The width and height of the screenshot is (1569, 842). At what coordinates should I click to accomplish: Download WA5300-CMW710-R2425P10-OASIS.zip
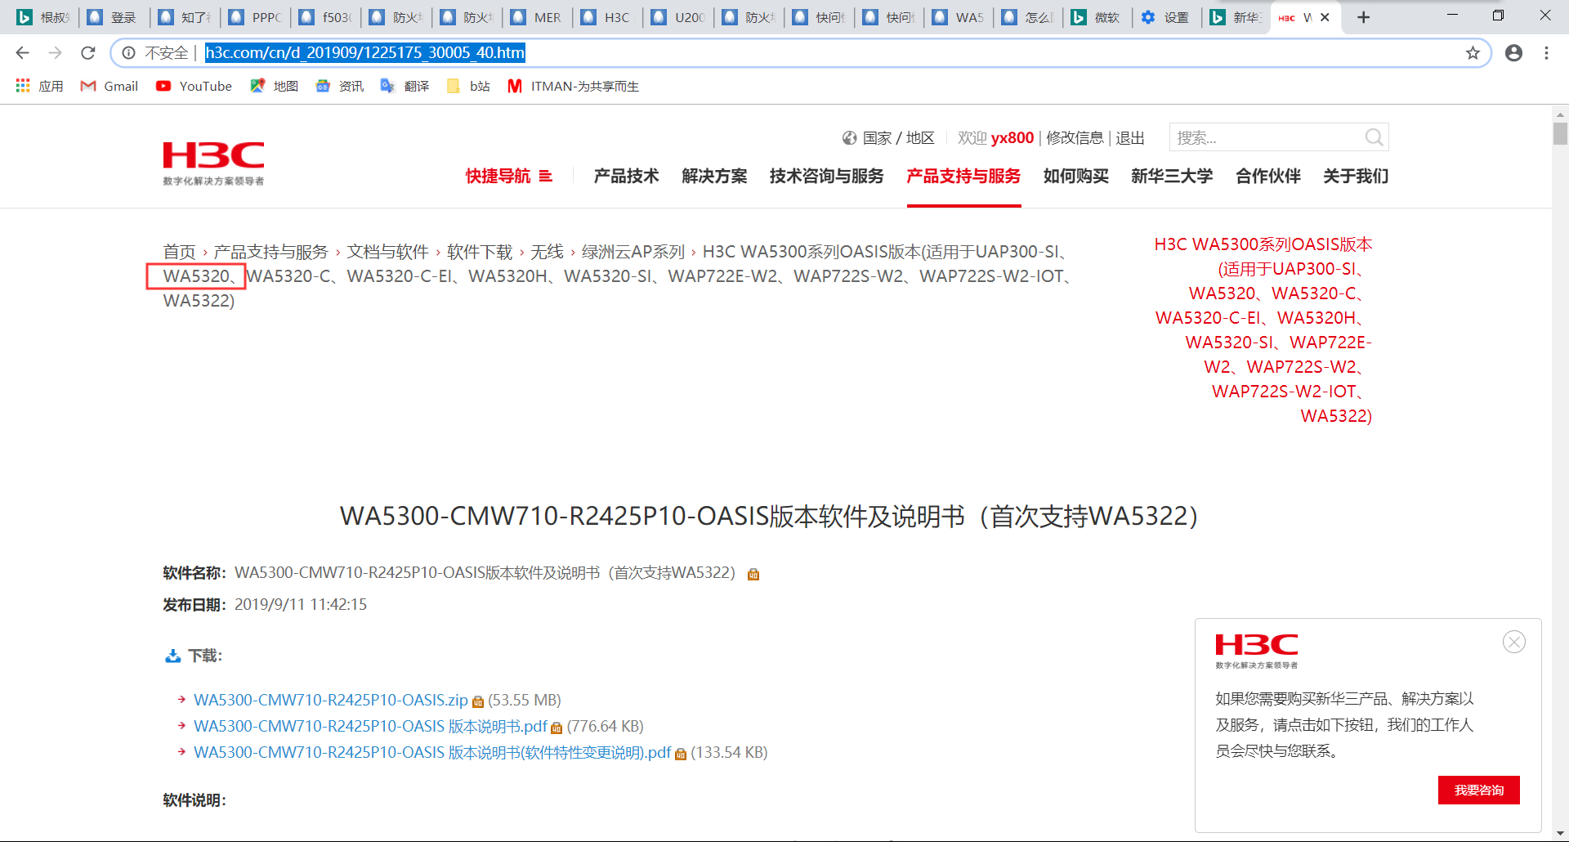coord(331,701)
